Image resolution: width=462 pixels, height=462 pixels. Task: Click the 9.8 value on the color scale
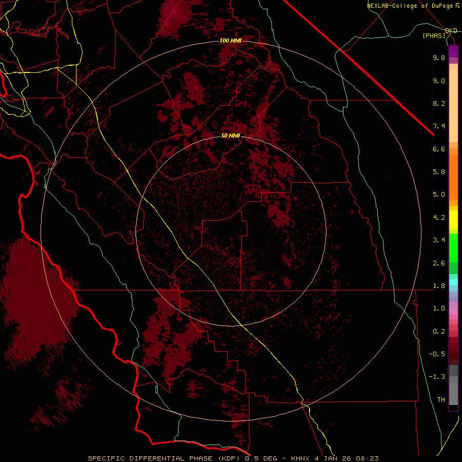tap(439, 57)
